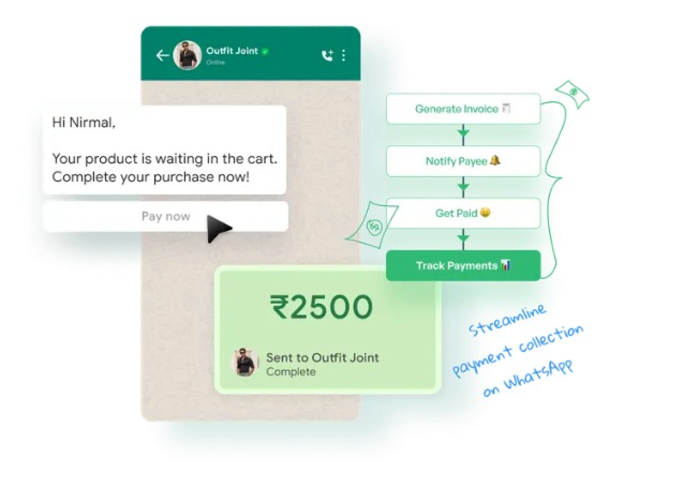Image resolution: width=676 pixels, height=503 pixels.
Task: Open the Hi Nirmal cart message bubble
Action: click(x=164, y=150)
